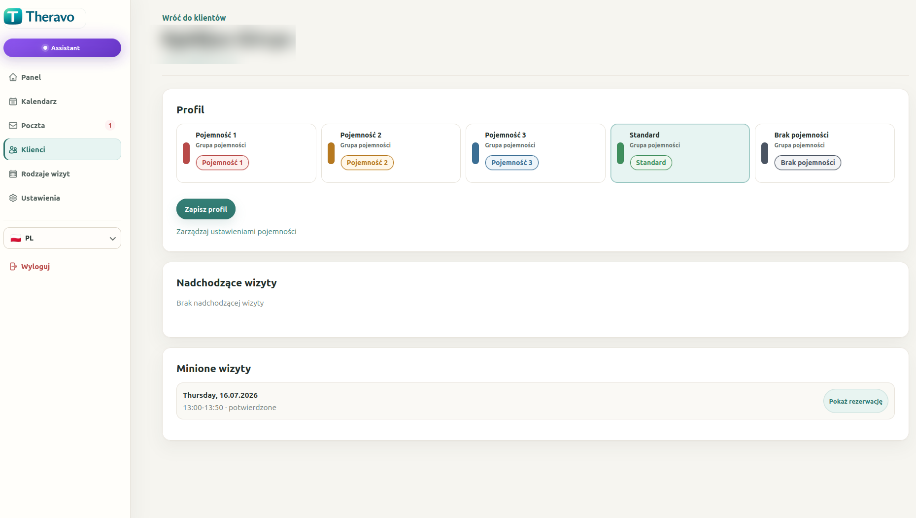
Task: Select the Pojemność 1 profile card
Action: tap(246, 153)
